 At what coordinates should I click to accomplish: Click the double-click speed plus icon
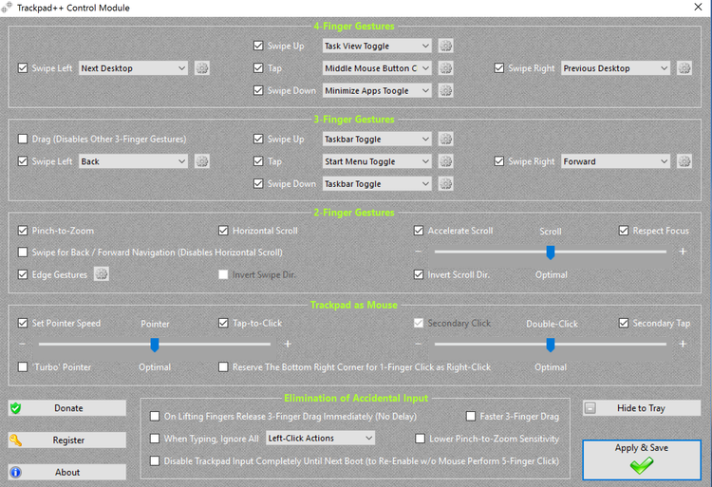(683, 344)
